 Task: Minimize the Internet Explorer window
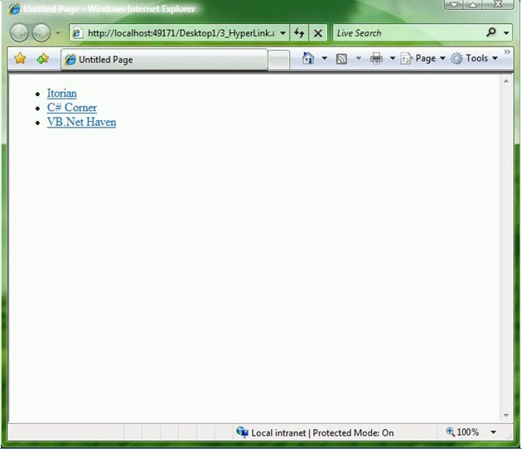(453, 4)
